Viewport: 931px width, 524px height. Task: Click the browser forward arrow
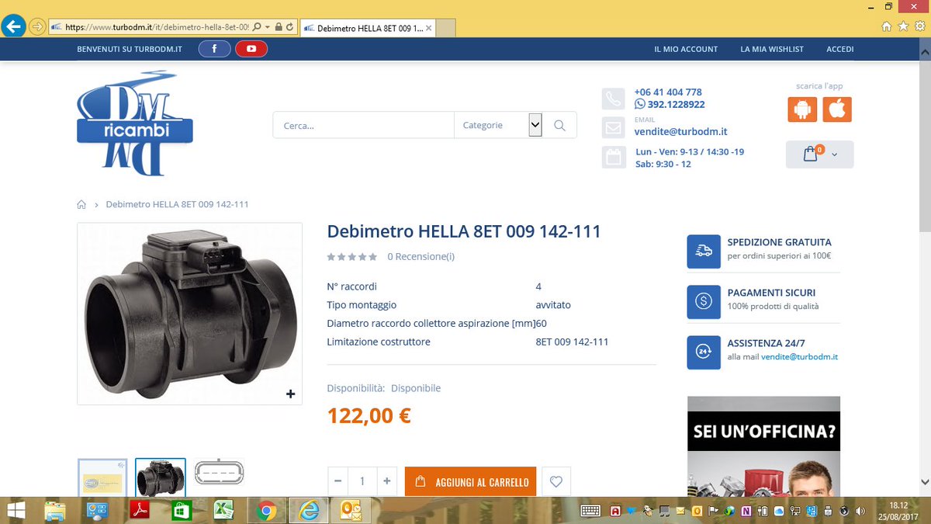coord(36,26)
